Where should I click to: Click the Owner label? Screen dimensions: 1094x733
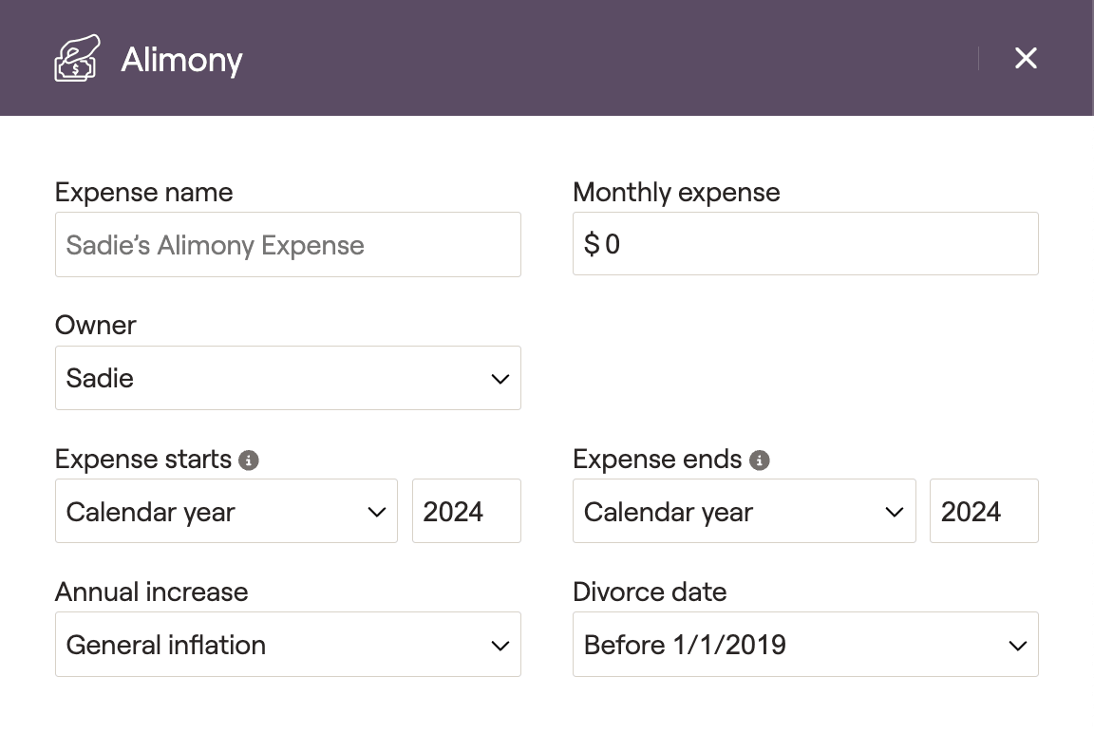tap(96, 326)
